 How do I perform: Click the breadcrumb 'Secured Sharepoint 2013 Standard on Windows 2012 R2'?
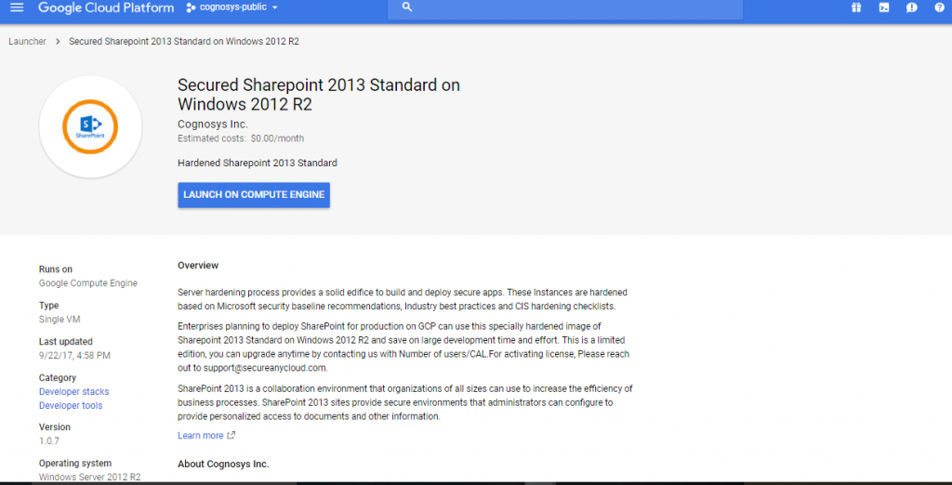pos(183,41)
